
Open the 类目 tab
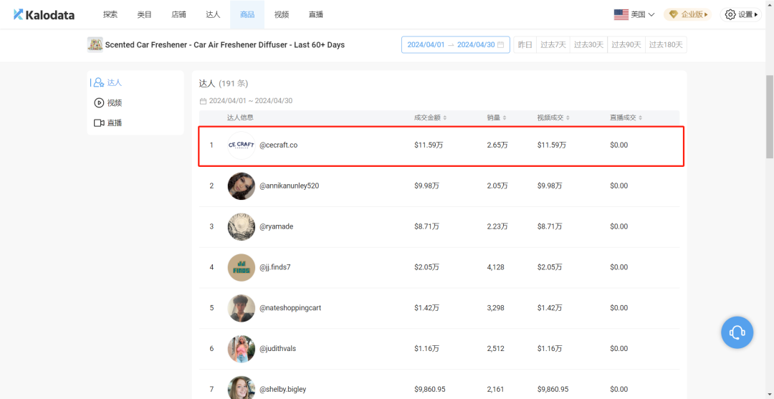pos(144,15)
